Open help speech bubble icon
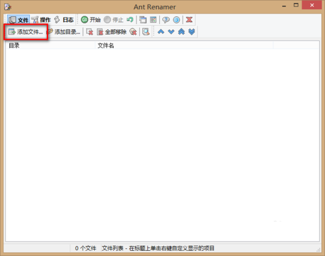This screenshot has width=325, height=256. (x=166, y=20)
